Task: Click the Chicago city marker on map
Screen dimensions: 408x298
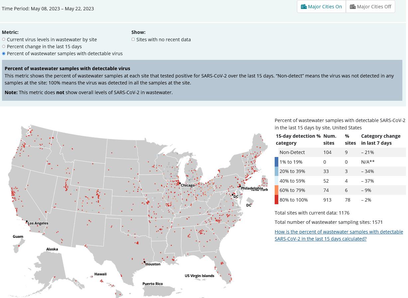Action: [180, 183]
